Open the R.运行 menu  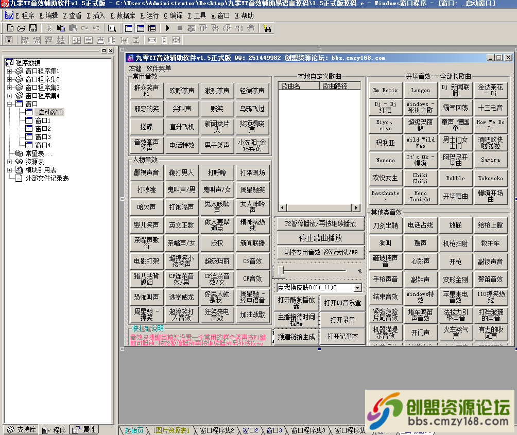coord(149,15)
